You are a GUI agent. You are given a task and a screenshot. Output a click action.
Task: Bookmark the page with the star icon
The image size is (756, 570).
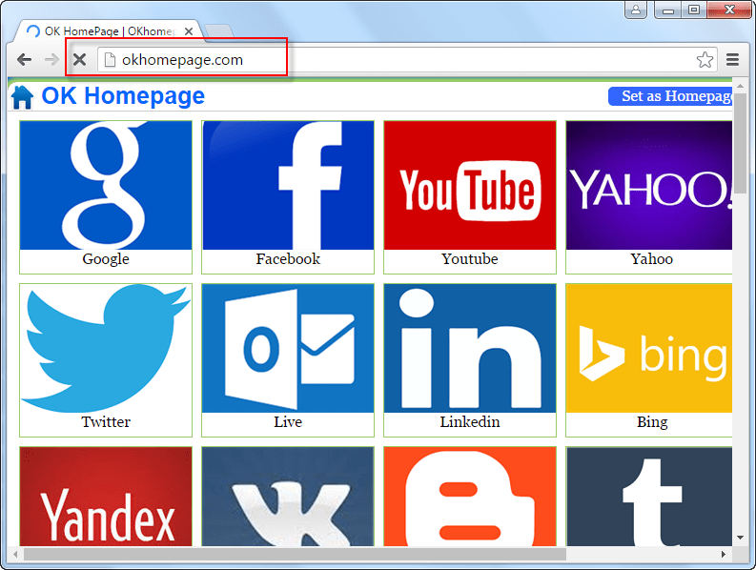tap(705, 60)
